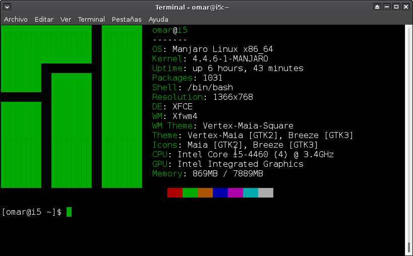Image resolution: width=413 pixels, height=256 pixels.
Task: Maximize the Terminal window
Action: pyautogui.click(x=396, y=7)
